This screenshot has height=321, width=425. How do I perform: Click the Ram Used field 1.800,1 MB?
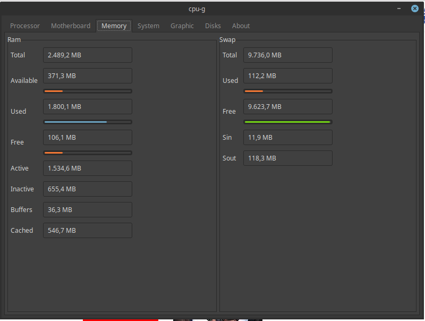coord(88,106)
